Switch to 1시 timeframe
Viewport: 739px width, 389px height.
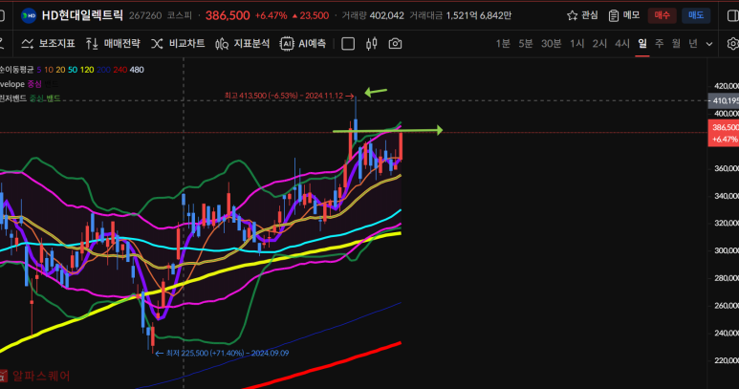(576, 44)
